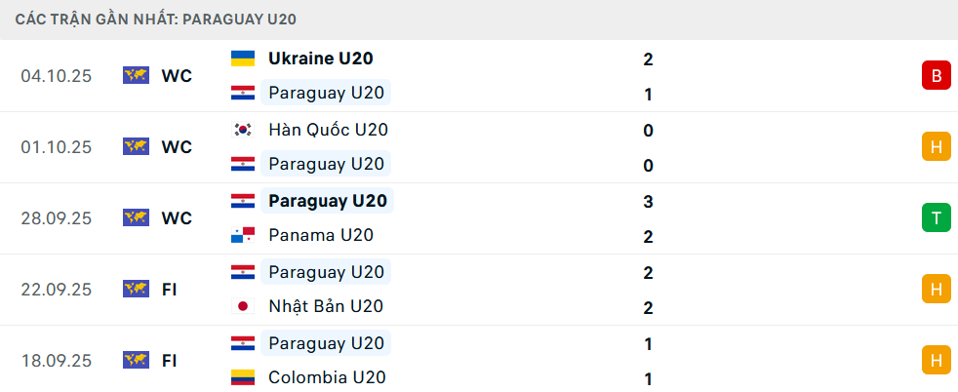Open the Panama U20 team link
The height and width of the screenshot is (392, 958).
[x=320, y=235]
